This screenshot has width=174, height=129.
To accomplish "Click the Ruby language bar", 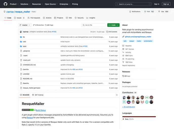I will (x=139, y=117).
